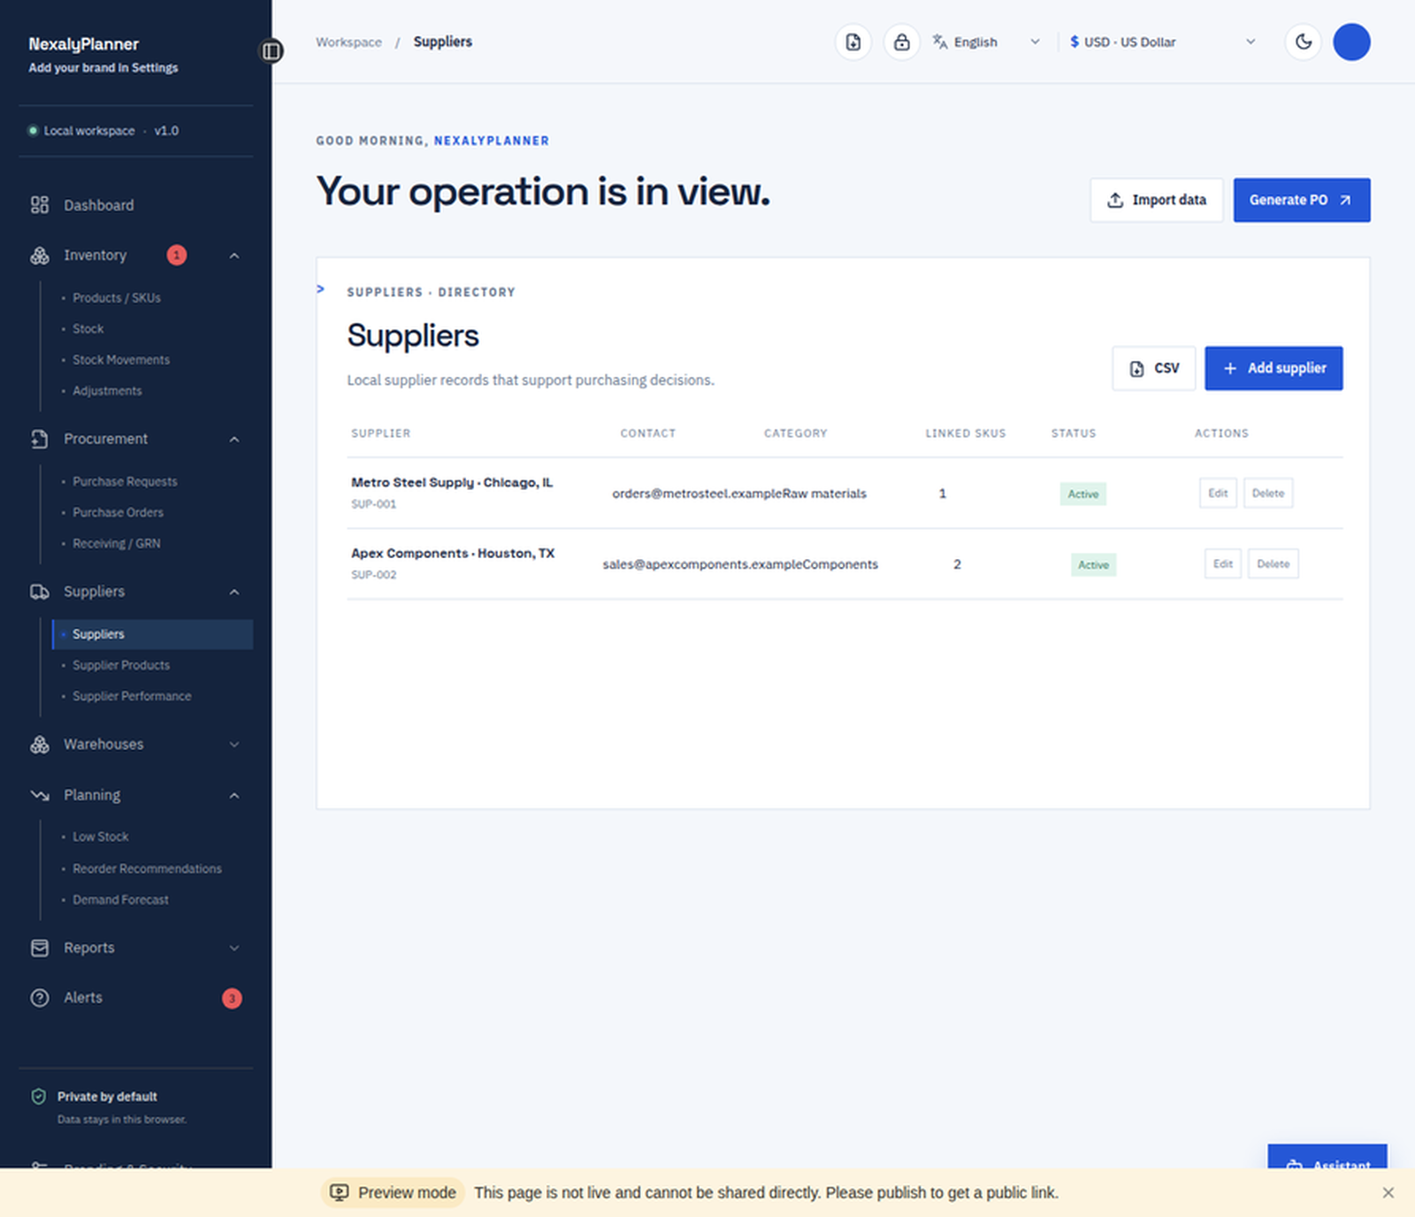1415x1217 pixels.
Task: Delete the Apex Components supplier
Action: (x=1273, y=564)
